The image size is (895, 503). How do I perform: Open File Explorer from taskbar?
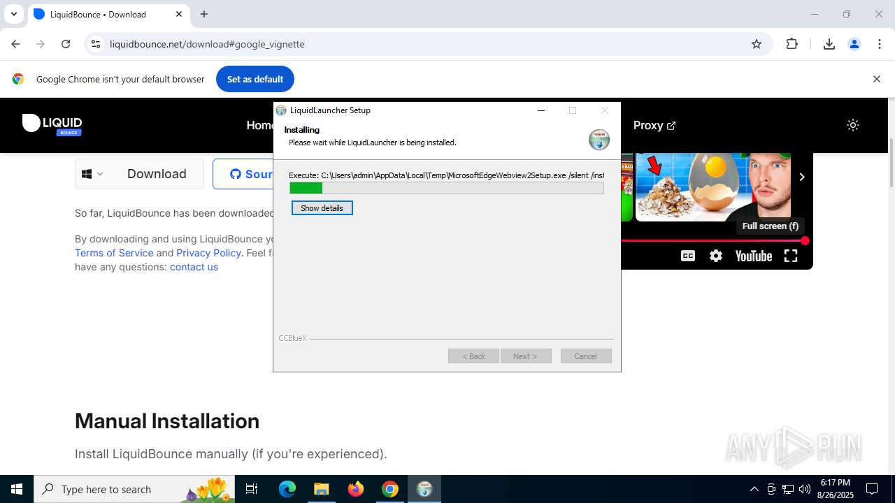pos(321,489)
